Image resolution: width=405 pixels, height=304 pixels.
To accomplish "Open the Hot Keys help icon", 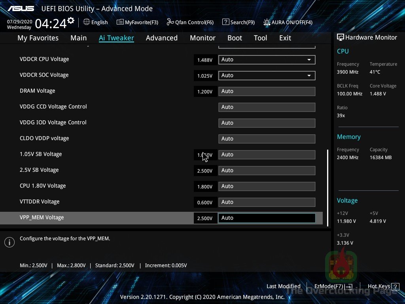I will click(393, 286).
